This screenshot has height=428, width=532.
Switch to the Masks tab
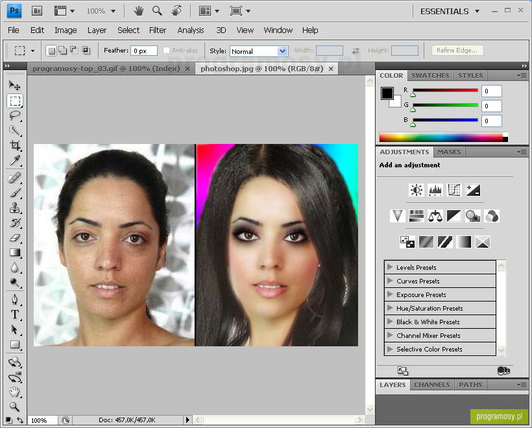tap(449, 152)
